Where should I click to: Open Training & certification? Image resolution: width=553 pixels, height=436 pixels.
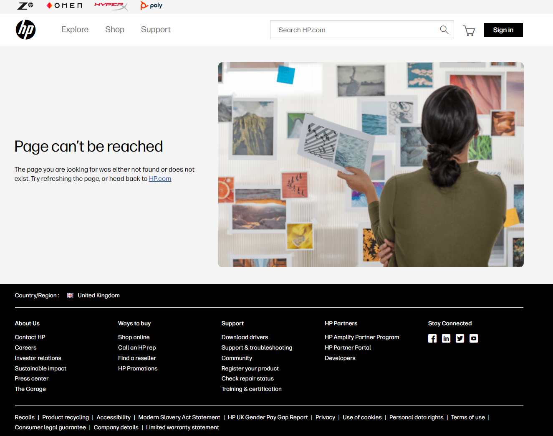click(x=252, y=389)
